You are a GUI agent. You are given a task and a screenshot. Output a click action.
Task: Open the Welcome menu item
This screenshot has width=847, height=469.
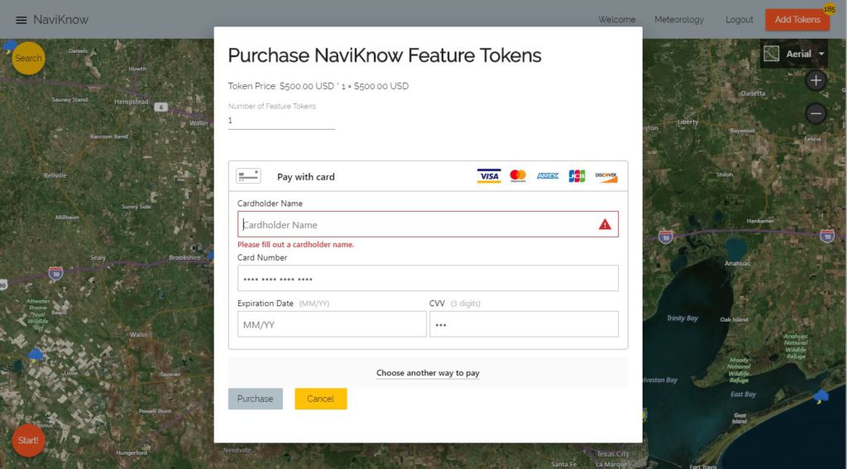(617, 20)
